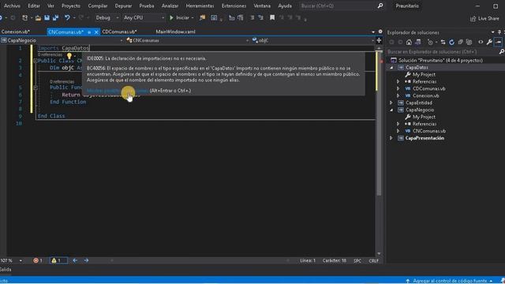
Task: Open the Editar menu
Action: point(34,6)
